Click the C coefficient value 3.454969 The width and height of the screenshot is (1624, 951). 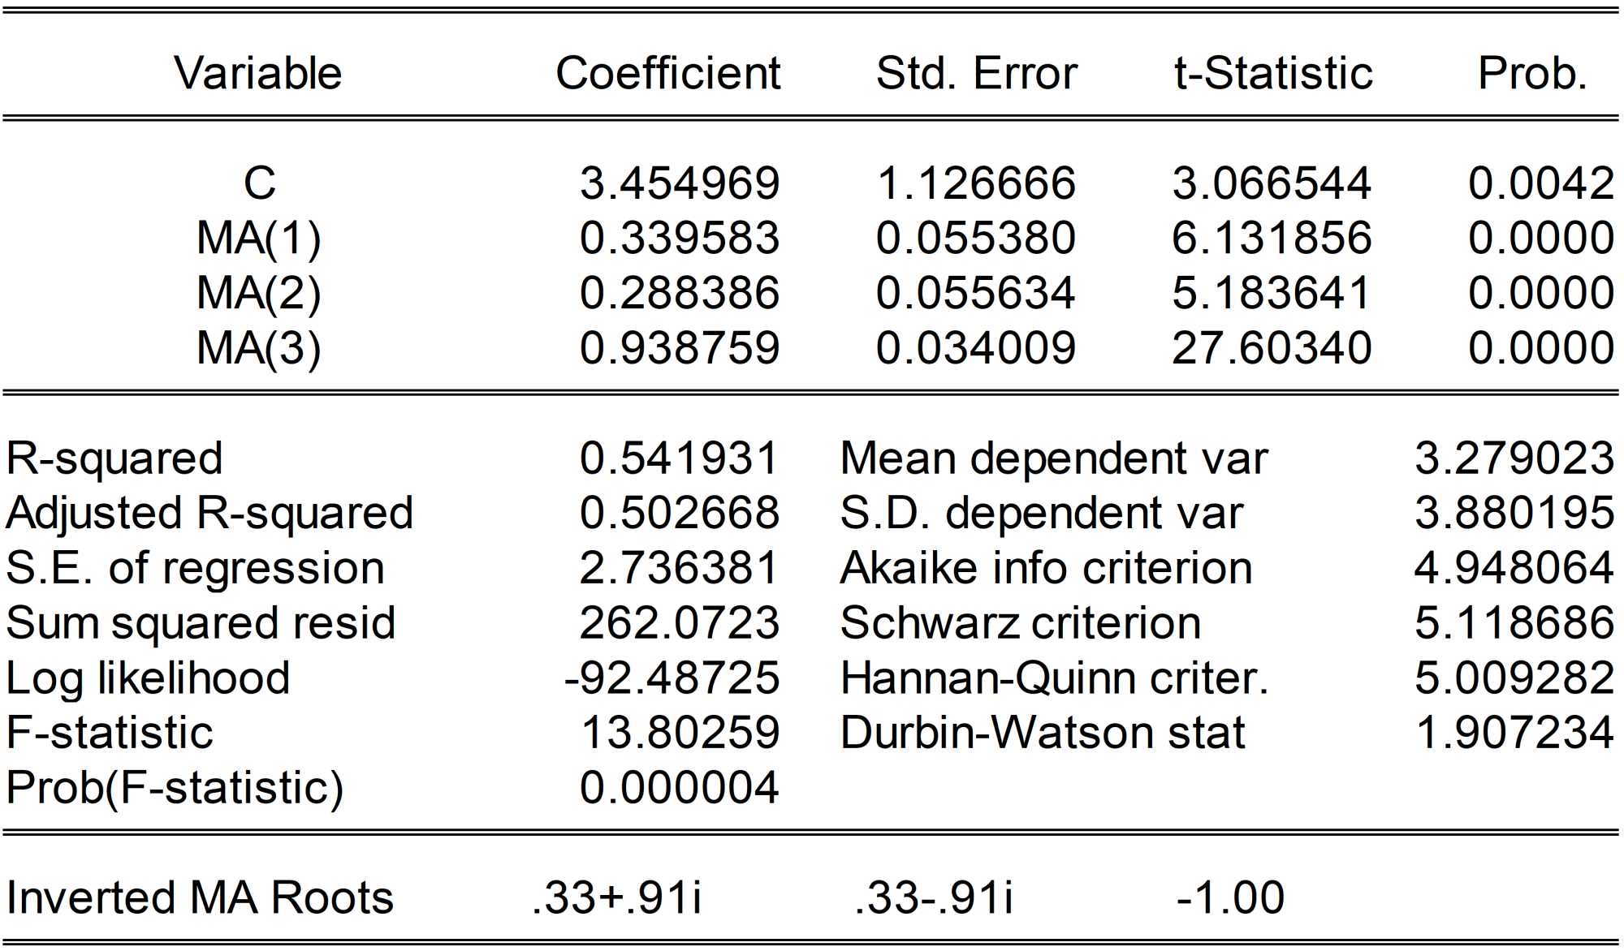679,183
